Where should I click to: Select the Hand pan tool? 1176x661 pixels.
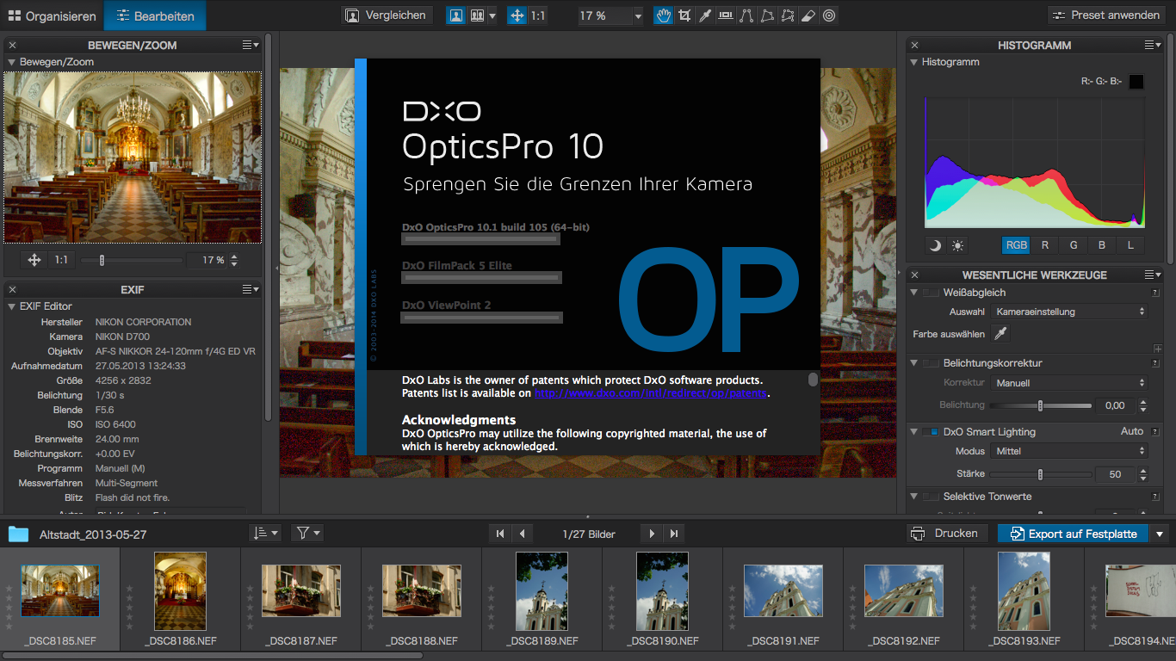pos(663,15)
